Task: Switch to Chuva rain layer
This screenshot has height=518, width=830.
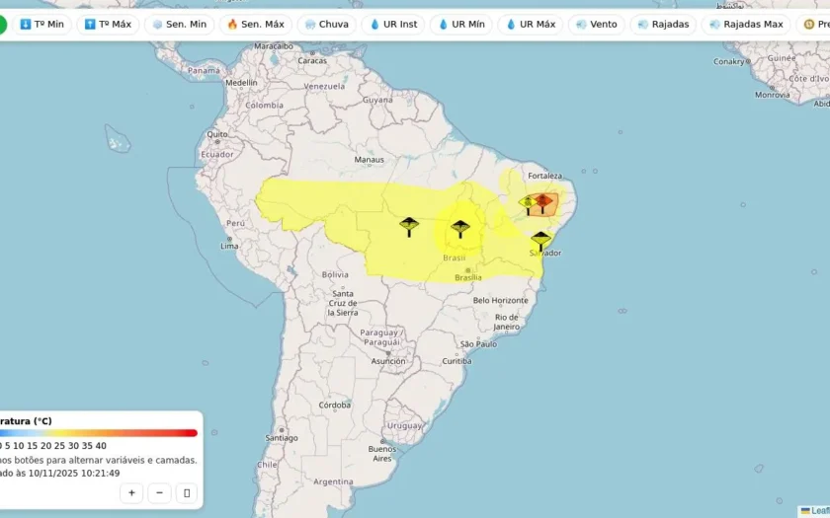Action: pos(327,25)
